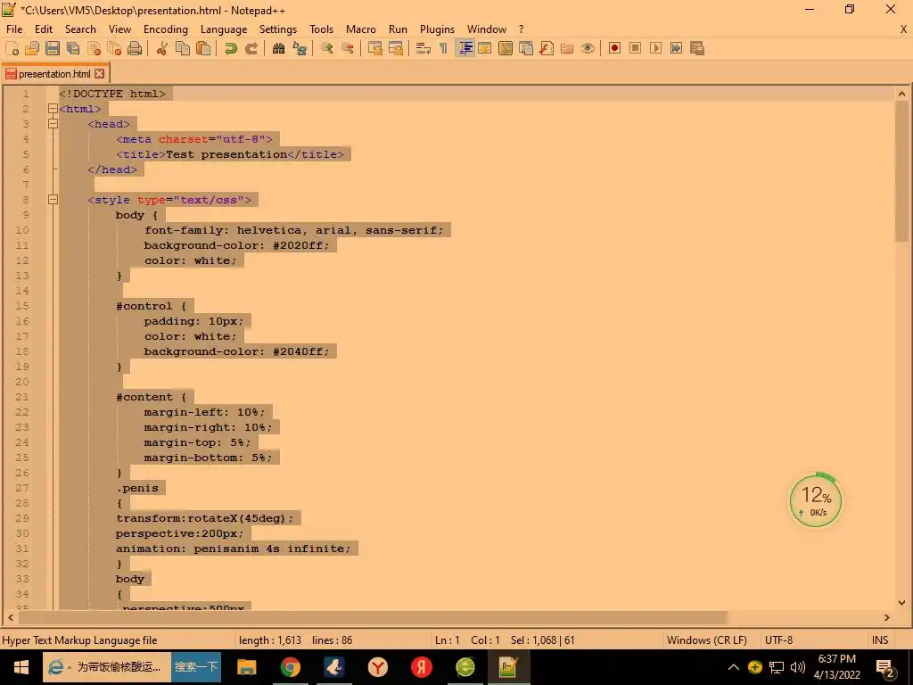
Task: Open Folder as Workspace toolbar icon
Action: point(566,48)
